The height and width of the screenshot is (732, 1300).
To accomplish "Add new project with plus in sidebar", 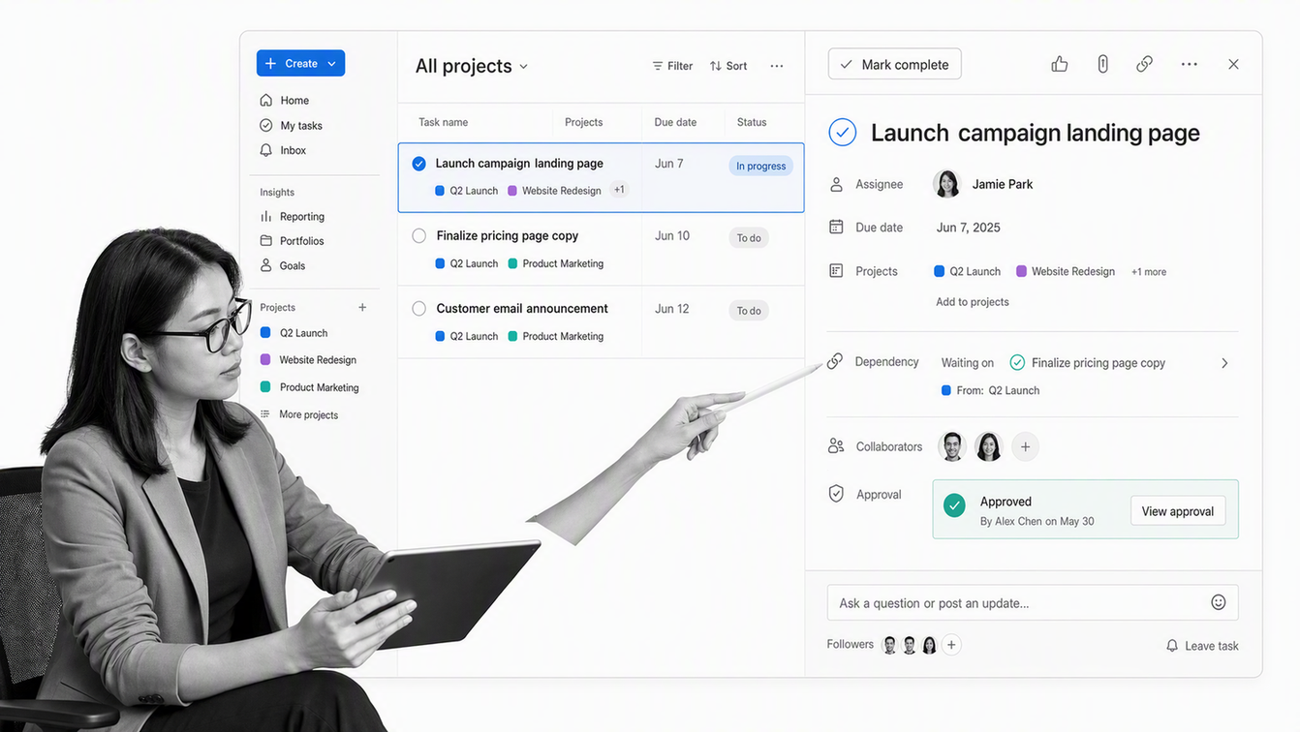I will pyautogui.click(x=362, y=307).
